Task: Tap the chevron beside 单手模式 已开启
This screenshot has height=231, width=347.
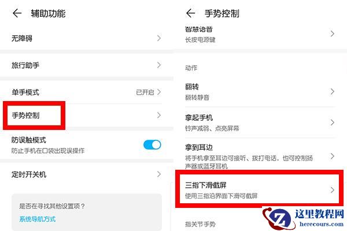Action: [x=159, y=92]
